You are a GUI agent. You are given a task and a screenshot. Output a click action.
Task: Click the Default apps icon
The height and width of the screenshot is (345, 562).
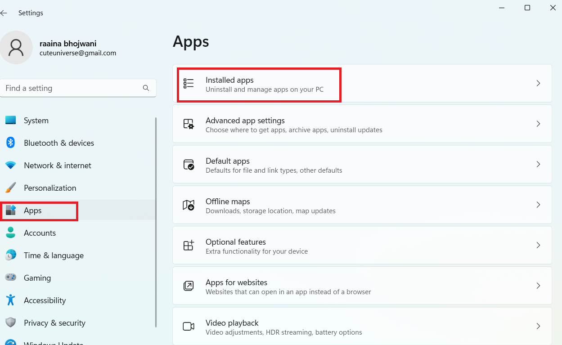point(189,164)
